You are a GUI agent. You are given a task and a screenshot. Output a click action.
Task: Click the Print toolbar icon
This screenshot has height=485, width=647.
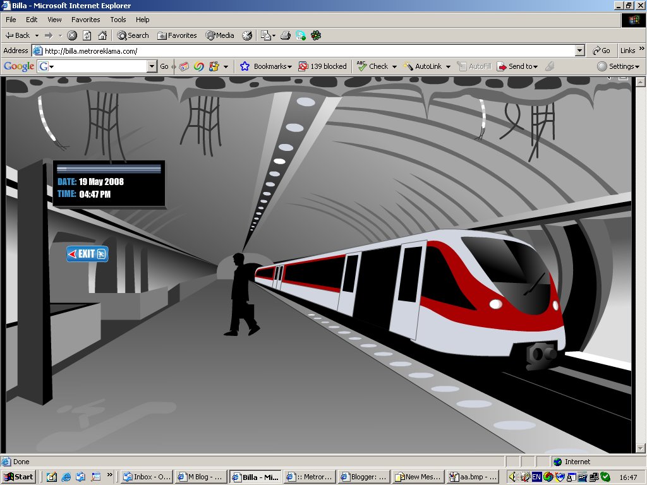coord(286,35)
